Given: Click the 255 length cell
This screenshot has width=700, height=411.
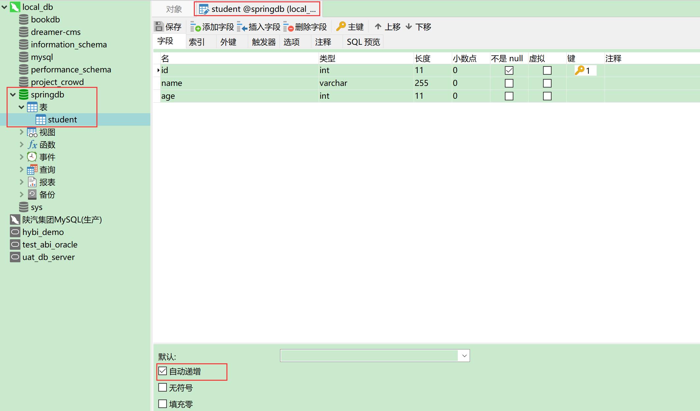Looking at the screenshot, I should [x=432, y=83].
